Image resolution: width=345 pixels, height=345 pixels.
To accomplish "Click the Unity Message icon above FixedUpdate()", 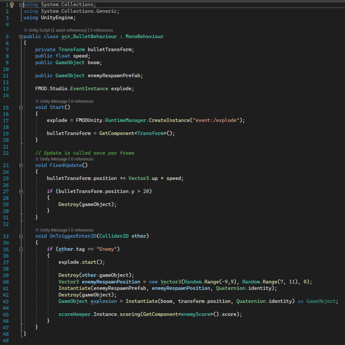I will click(37, 159).
